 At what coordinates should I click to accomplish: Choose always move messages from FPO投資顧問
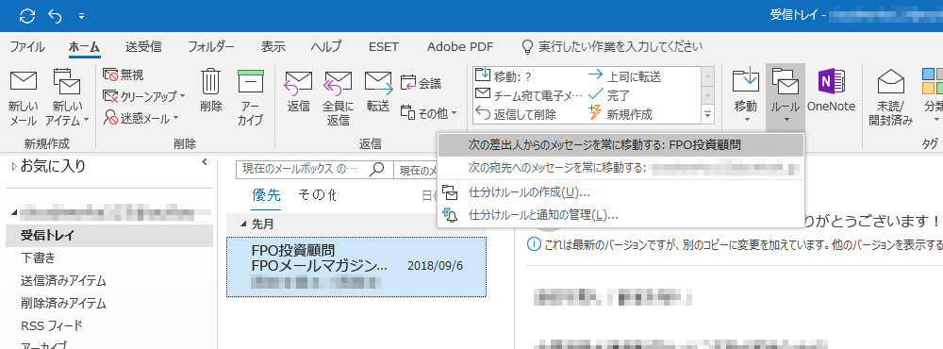(620, 145)
